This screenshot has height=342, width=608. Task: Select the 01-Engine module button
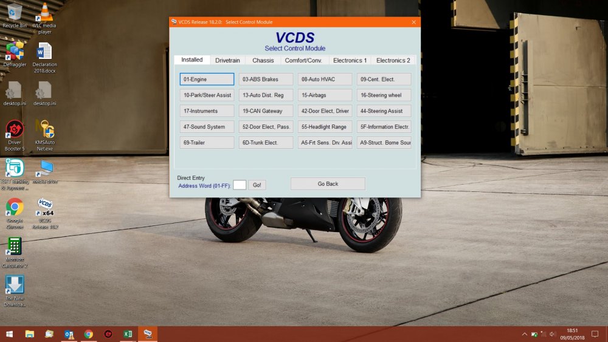coord(207,79)
